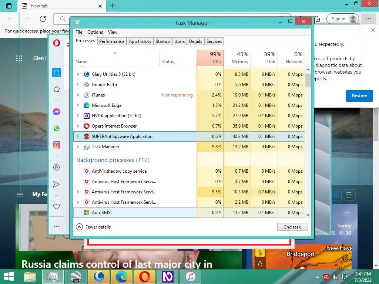Click the iTunes process icon in list
The height and width of the screenshot is (284, 379).
tap(87, 95)
